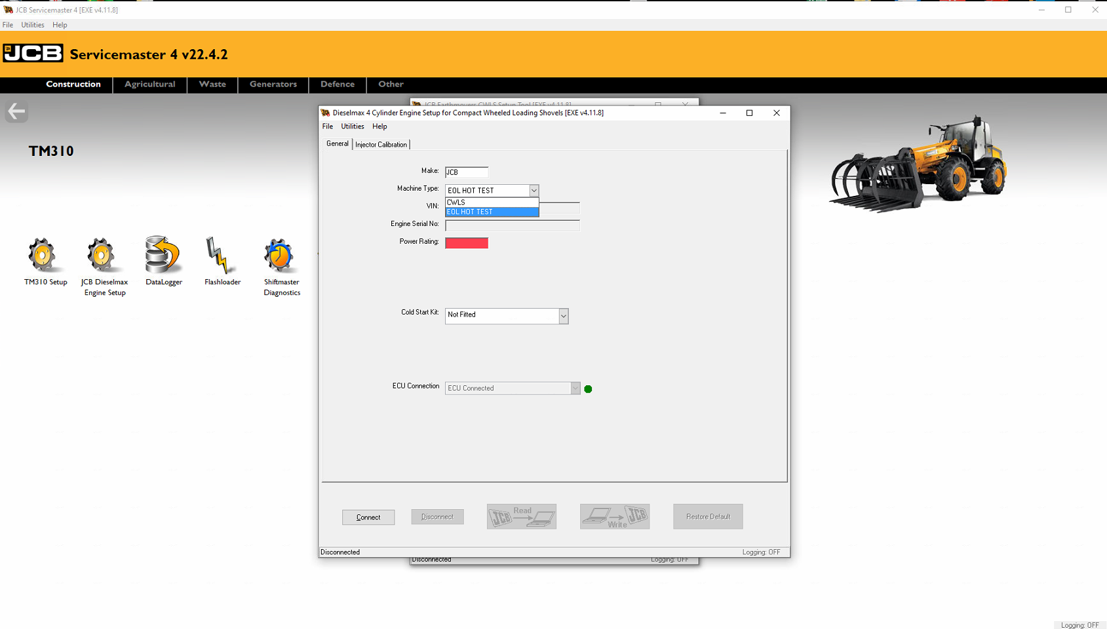The image size is (1107, 629).
Task: Open Shiftmaster Diagnostics icon
Action: pyautogui.click(x=280, y=256)
